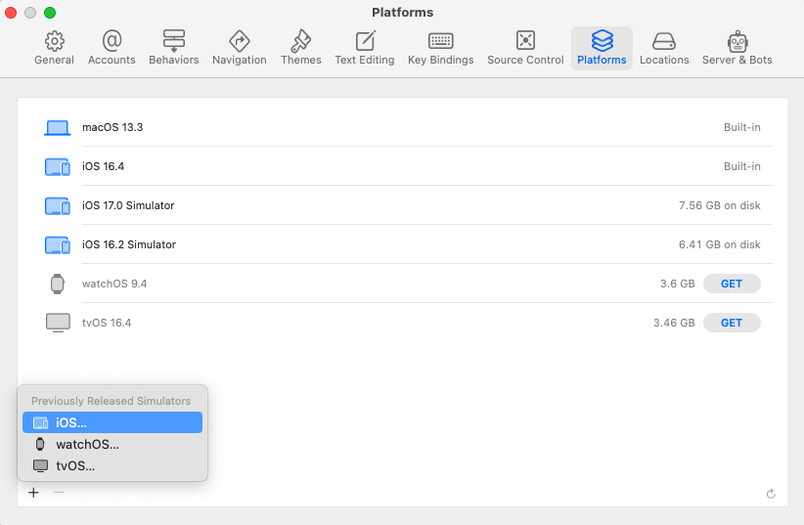804x525 pixels.
Task: Open the General preferences gear icon
Action: point(55,41)
